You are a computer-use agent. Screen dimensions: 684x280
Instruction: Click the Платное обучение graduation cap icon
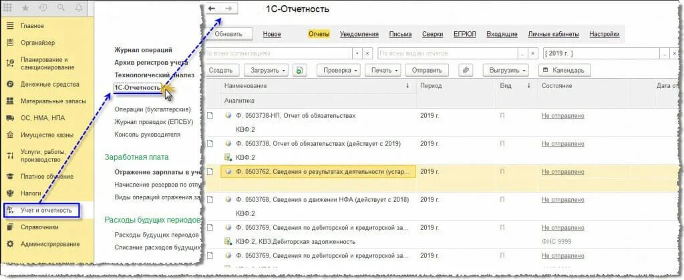tap(10, 177)
